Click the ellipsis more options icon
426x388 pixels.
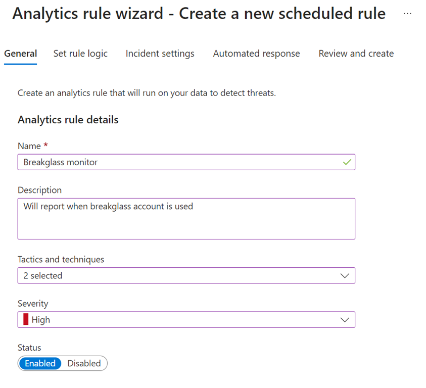(x=407, y=14)
